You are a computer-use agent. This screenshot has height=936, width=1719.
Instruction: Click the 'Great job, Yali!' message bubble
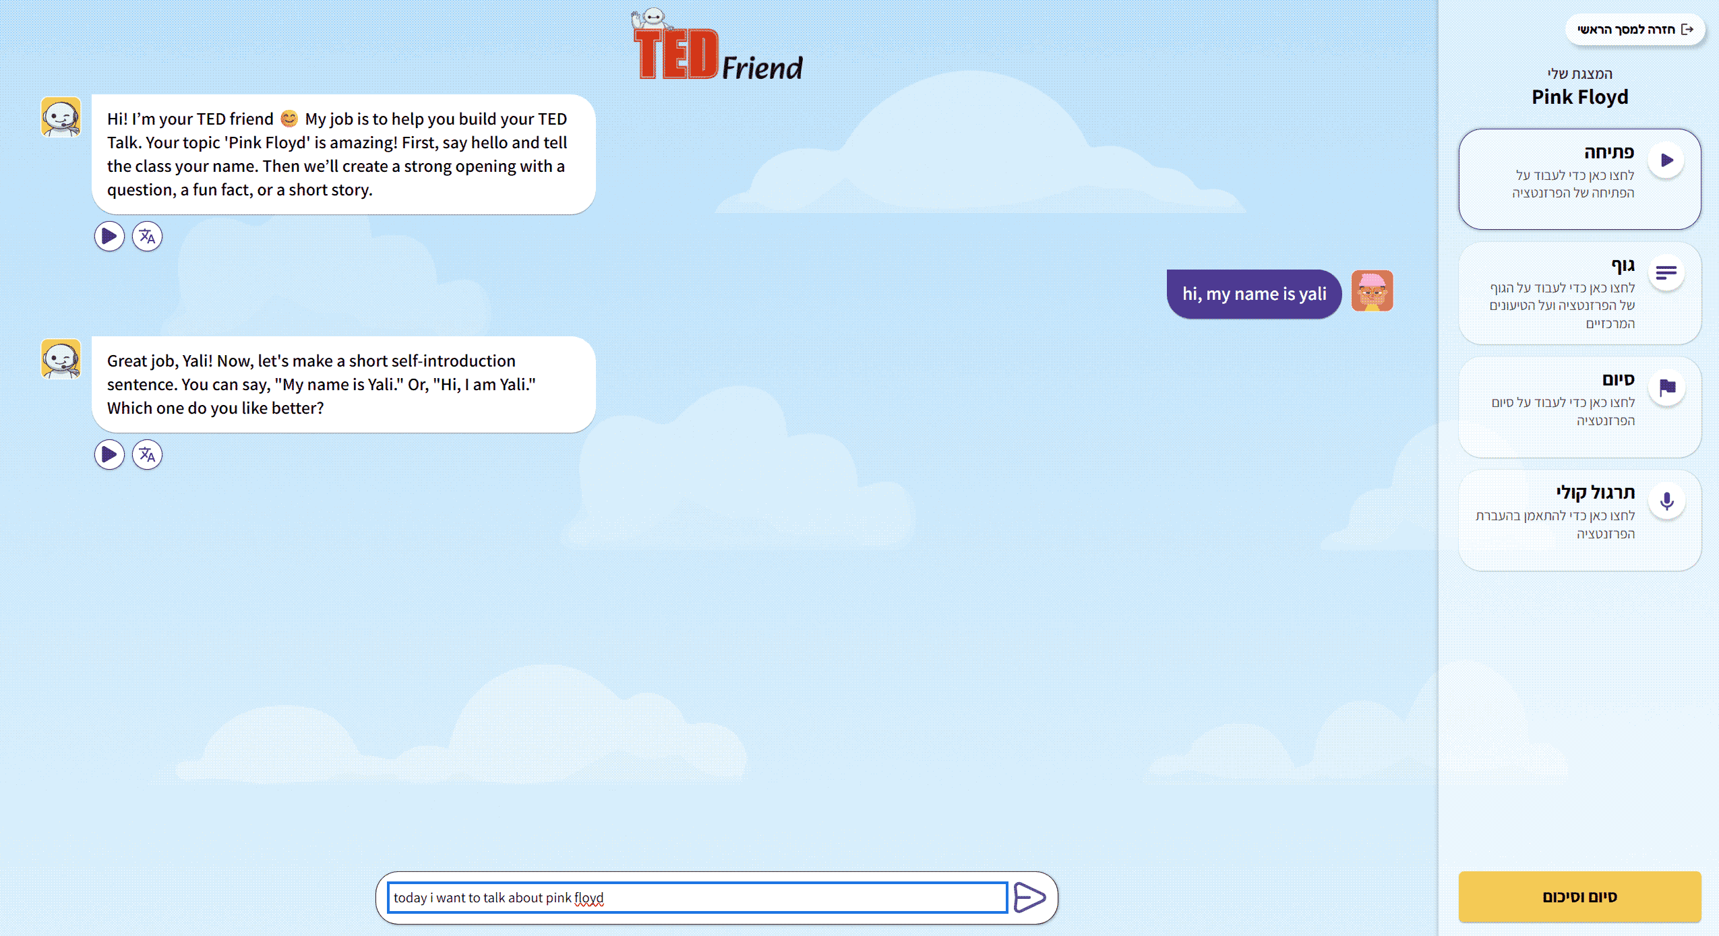tap(344, 384)
